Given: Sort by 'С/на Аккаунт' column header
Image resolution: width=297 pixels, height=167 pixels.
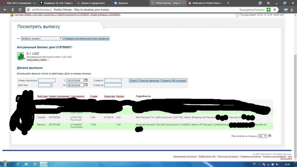Looking at the screenshot, I should pyautogui.click(x=77, y=96).
